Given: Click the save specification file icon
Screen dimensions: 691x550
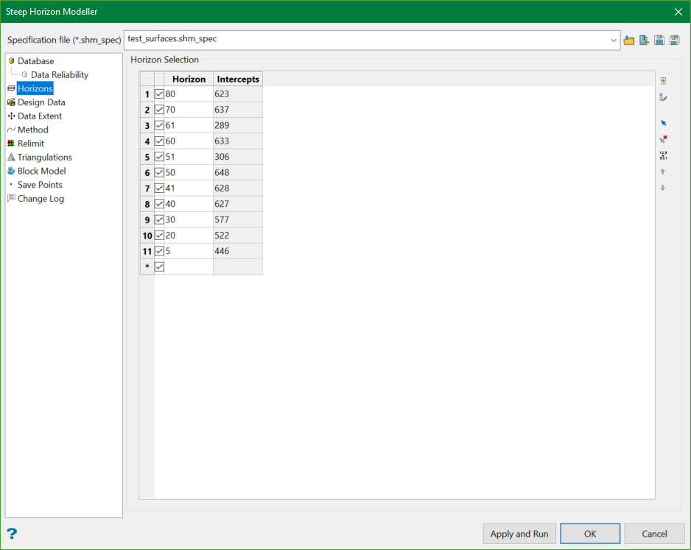Looking at the screenshot, I should click(x=659, y=40).
